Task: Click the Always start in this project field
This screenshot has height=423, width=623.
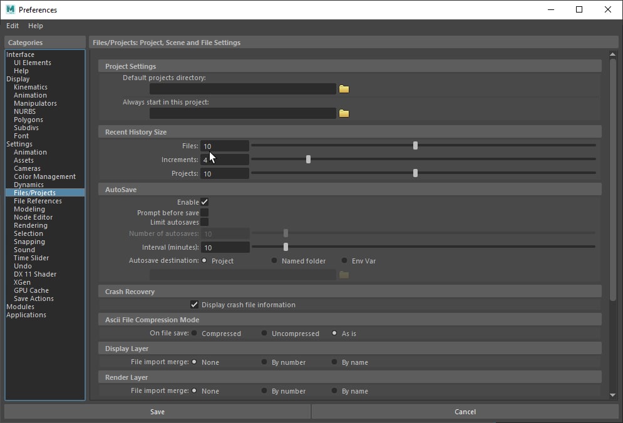Action: [x=243, y=114]
